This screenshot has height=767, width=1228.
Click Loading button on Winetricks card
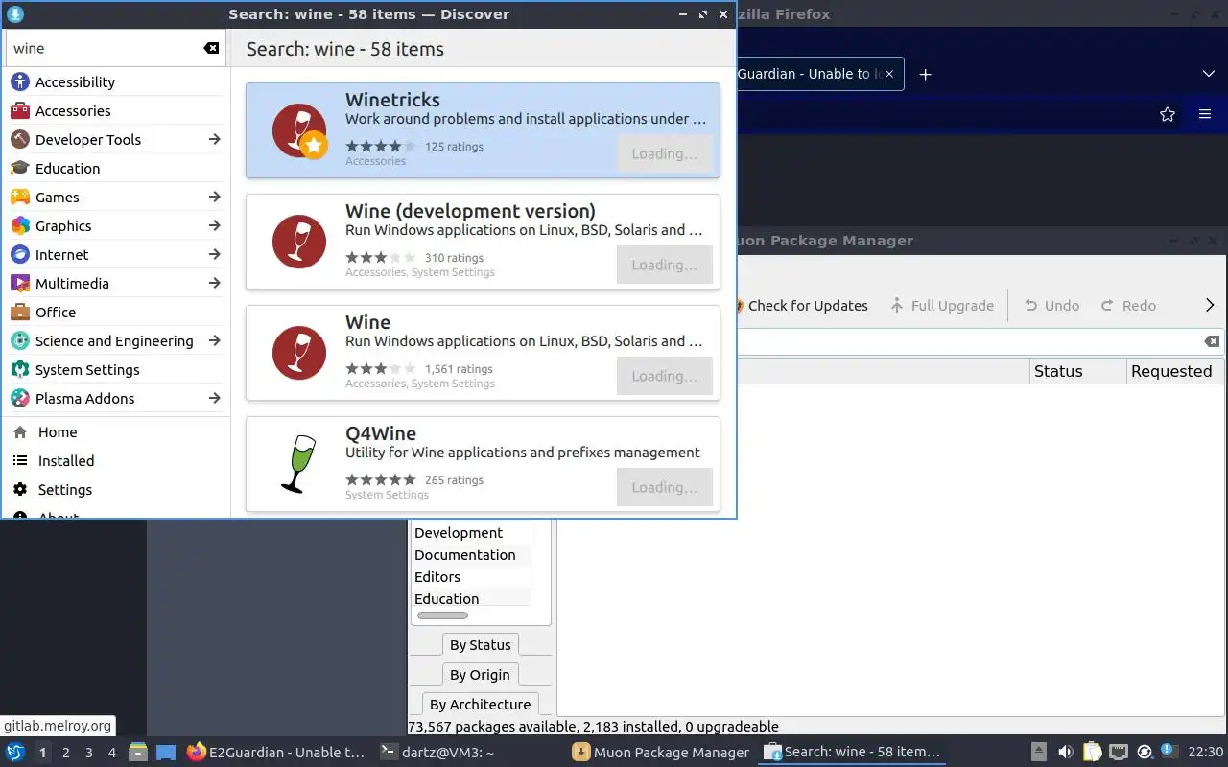point(665,153)
